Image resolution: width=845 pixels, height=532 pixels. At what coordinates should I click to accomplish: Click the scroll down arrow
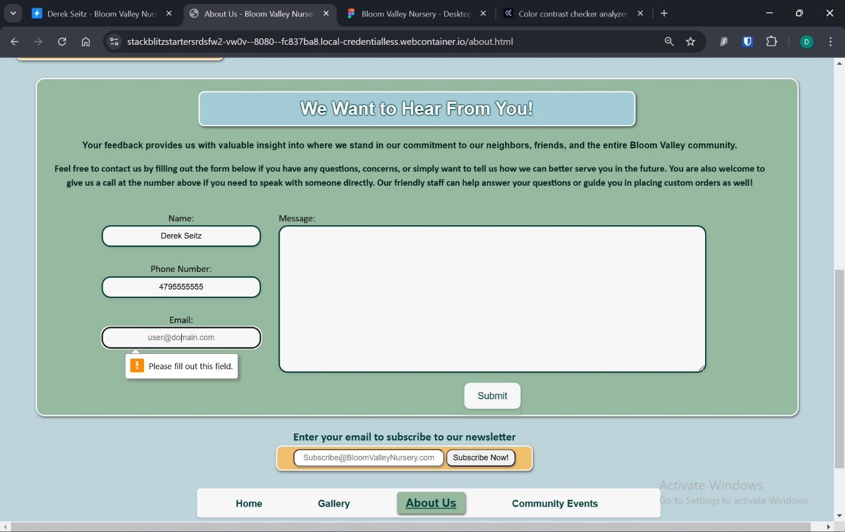(840, 517)
